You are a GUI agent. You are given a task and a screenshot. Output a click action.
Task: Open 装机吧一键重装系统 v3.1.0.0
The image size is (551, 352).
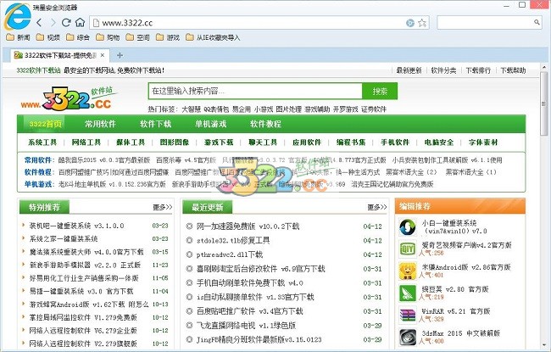(76, 226)
